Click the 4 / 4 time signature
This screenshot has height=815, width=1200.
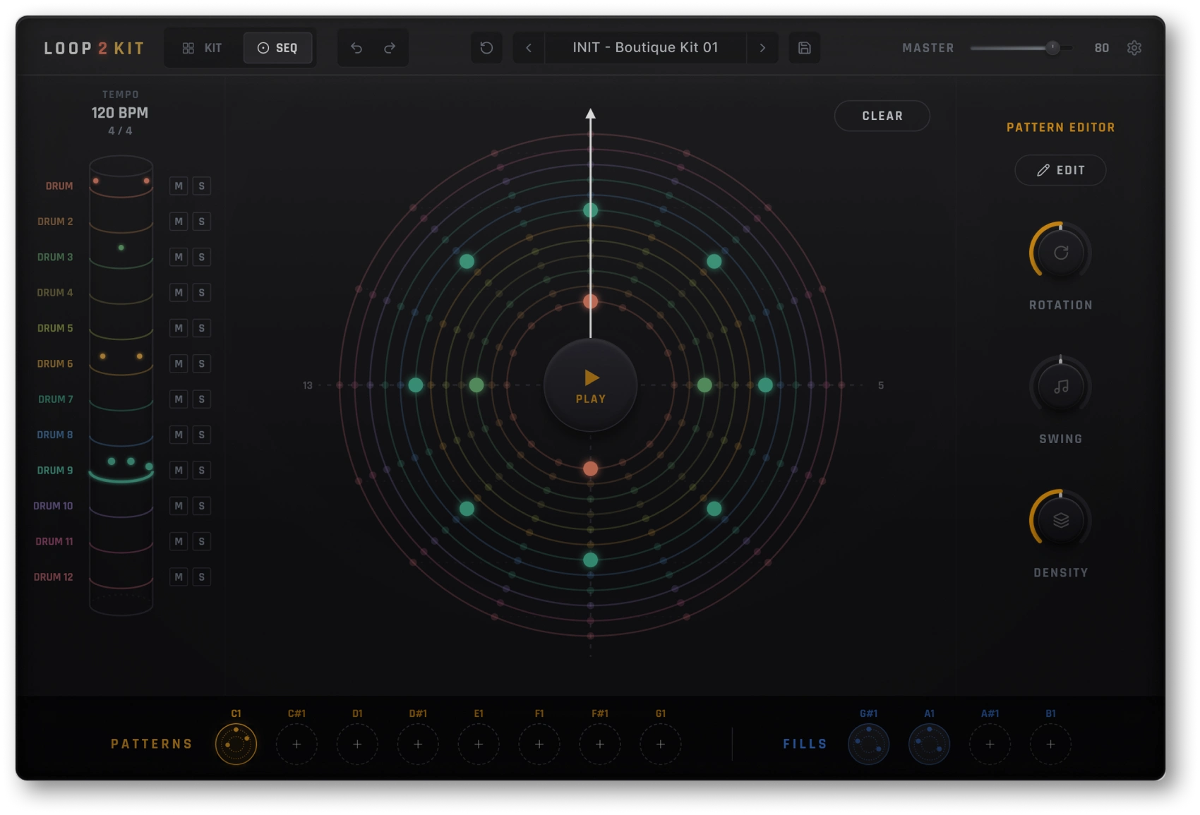[120, 131]
